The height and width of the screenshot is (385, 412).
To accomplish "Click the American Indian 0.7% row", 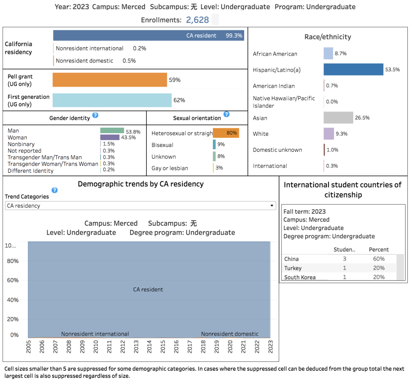I will [x=296, y=86].
